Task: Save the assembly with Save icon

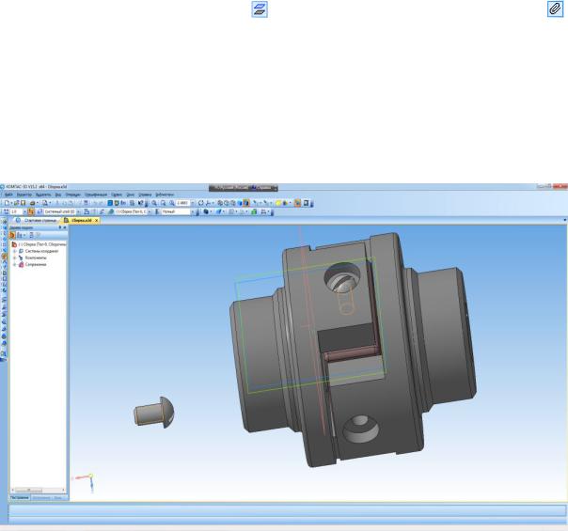Action: click(24, 203)
